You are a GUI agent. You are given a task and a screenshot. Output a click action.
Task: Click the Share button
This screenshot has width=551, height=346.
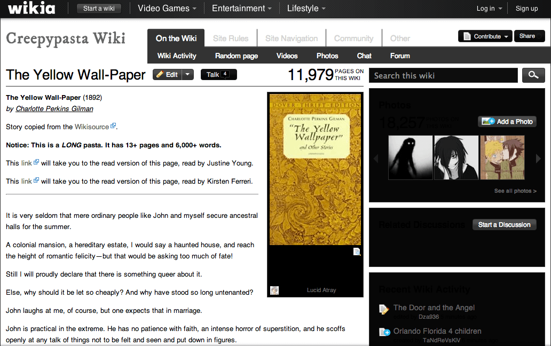pos(529,36)
